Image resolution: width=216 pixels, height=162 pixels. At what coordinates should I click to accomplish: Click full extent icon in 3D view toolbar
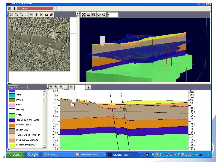pyautogui.click(x=84, y=15)
